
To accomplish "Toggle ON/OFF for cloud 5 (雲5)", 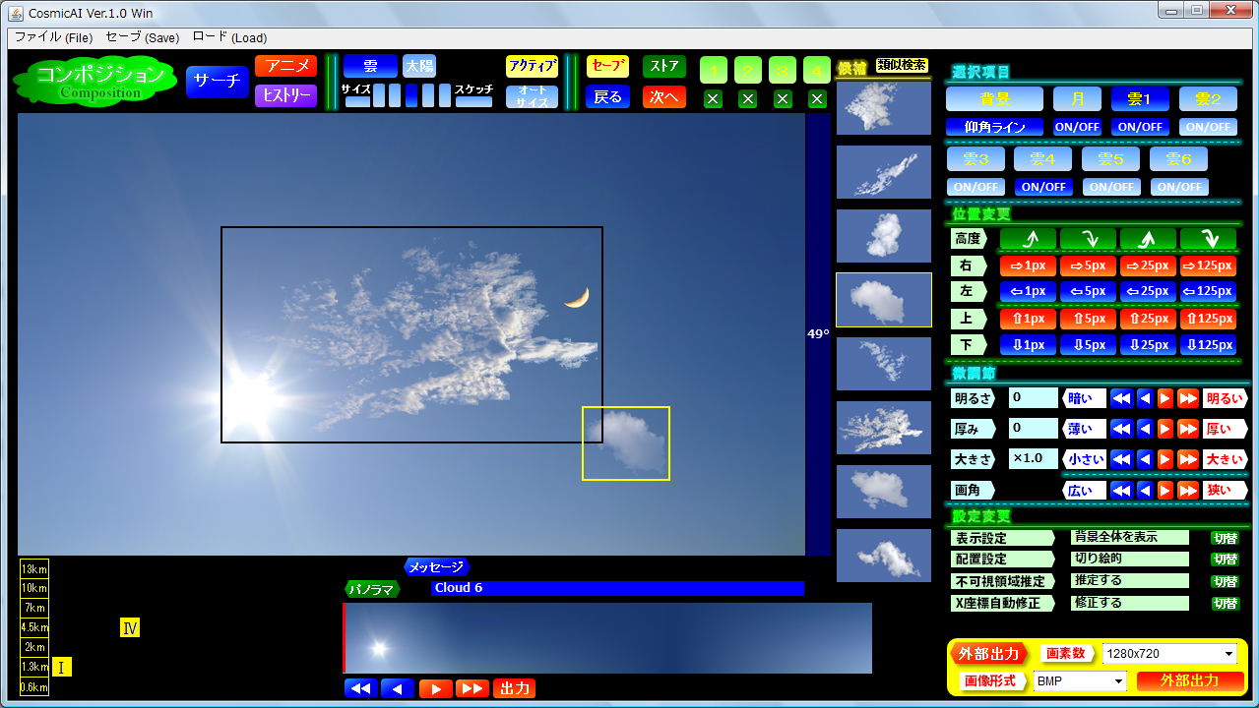I will (1110, 187).
